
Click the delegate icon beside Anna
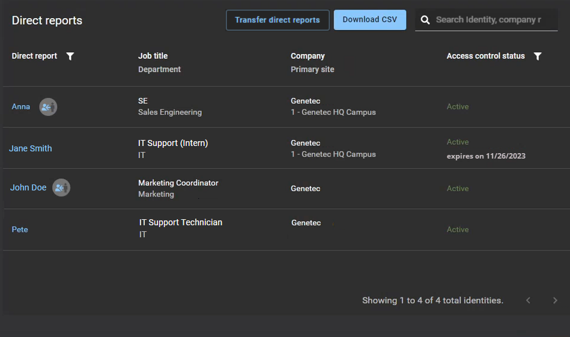pos(48,107)
